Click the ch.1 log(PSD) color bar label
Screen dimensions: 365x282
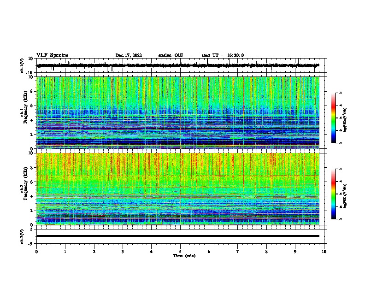[345, 120]
